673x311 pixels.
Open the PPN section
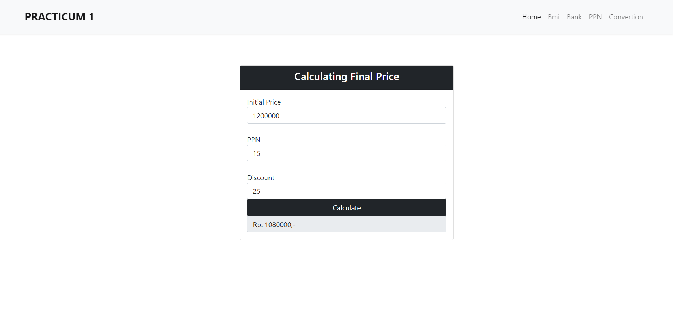(595, 17)
